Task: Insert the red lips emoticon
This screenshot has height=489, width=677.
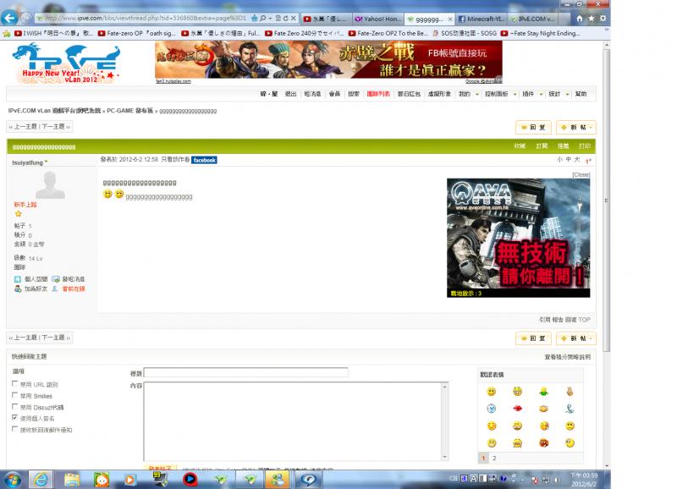Action: click(x=517, y=409)
